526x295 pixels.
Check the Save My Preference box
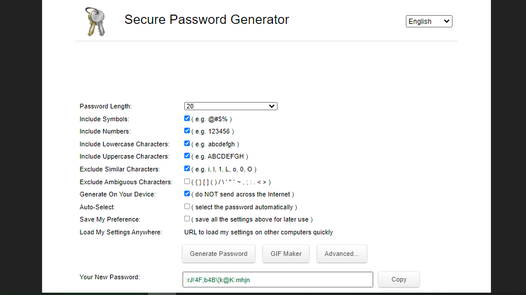coord(187,219)
